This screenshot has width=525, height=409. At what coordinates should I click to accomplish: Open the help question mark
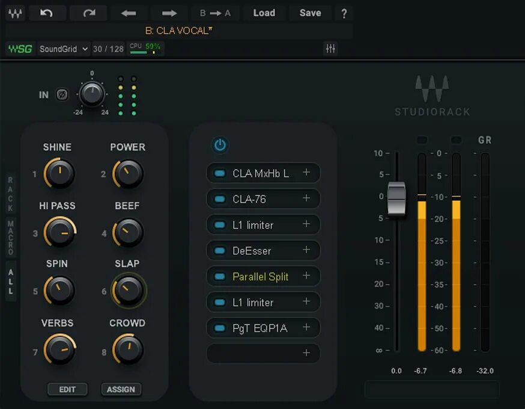344,13
